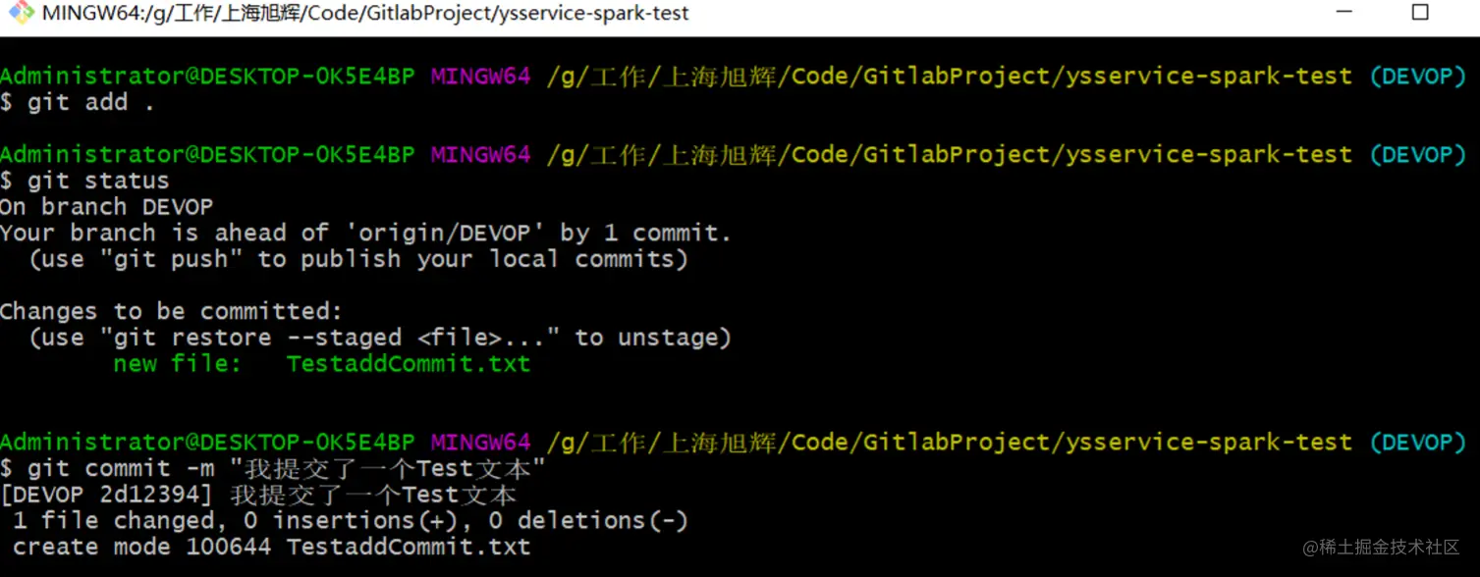The image size is (1480, 577).
Task: Click the window title path ysservice-spark-test
Action: [x=365, y=13]
